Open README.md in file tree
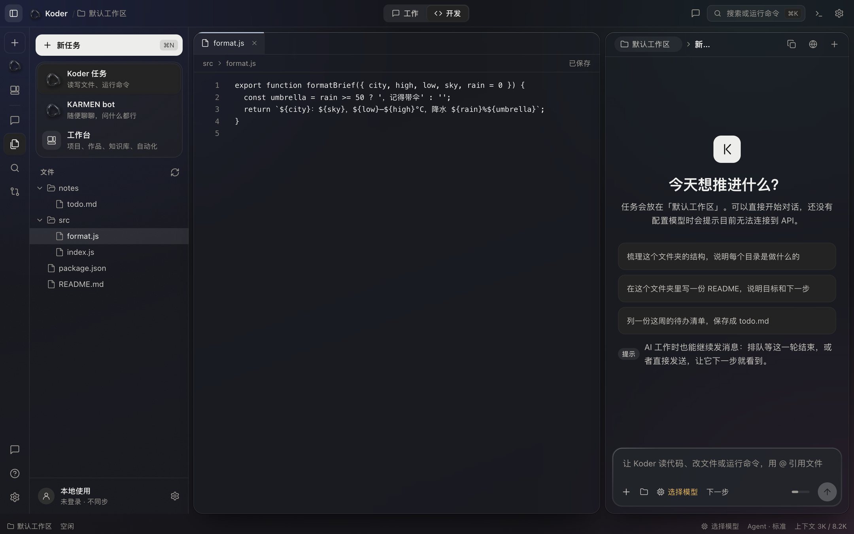The height and width of the screenshot is (534, 854). point(109,284)
